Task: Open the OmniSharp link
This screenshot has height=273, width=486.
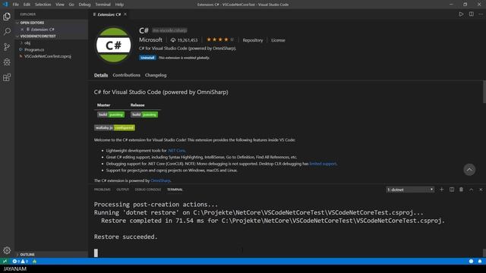Action: pos(160,180)
